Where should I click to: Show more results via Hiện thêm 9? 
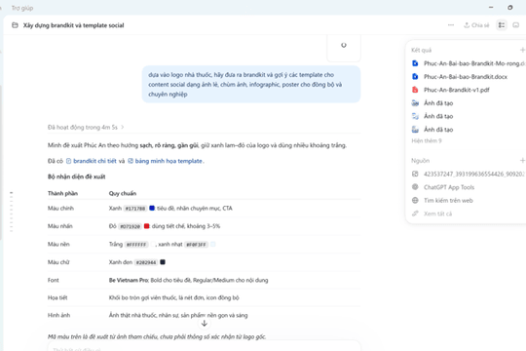[427, 140]
